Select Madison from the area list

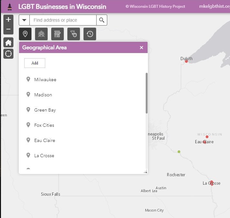click(x=43, y=95)
